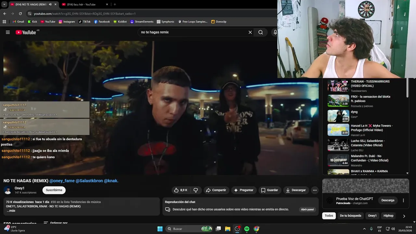Open the Preguntar AI button

[x=243, y=190]
